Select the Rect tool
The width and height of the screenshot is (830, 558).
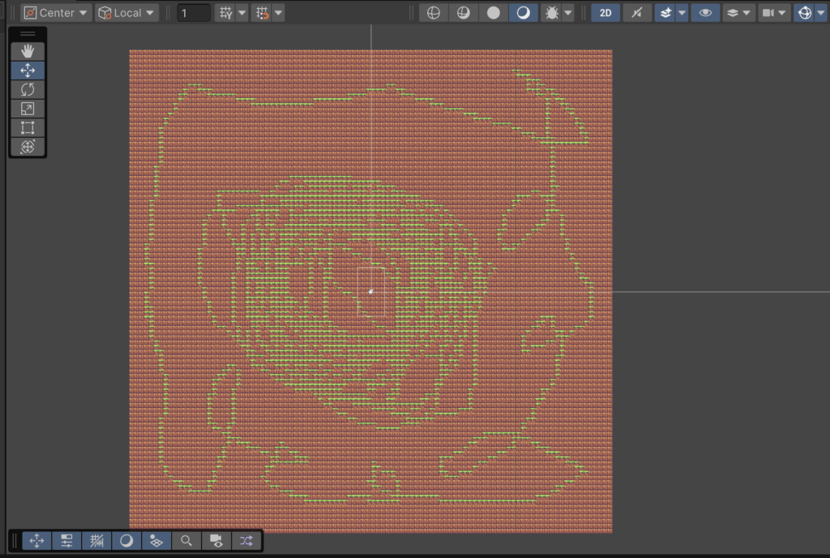click(28, 128)
